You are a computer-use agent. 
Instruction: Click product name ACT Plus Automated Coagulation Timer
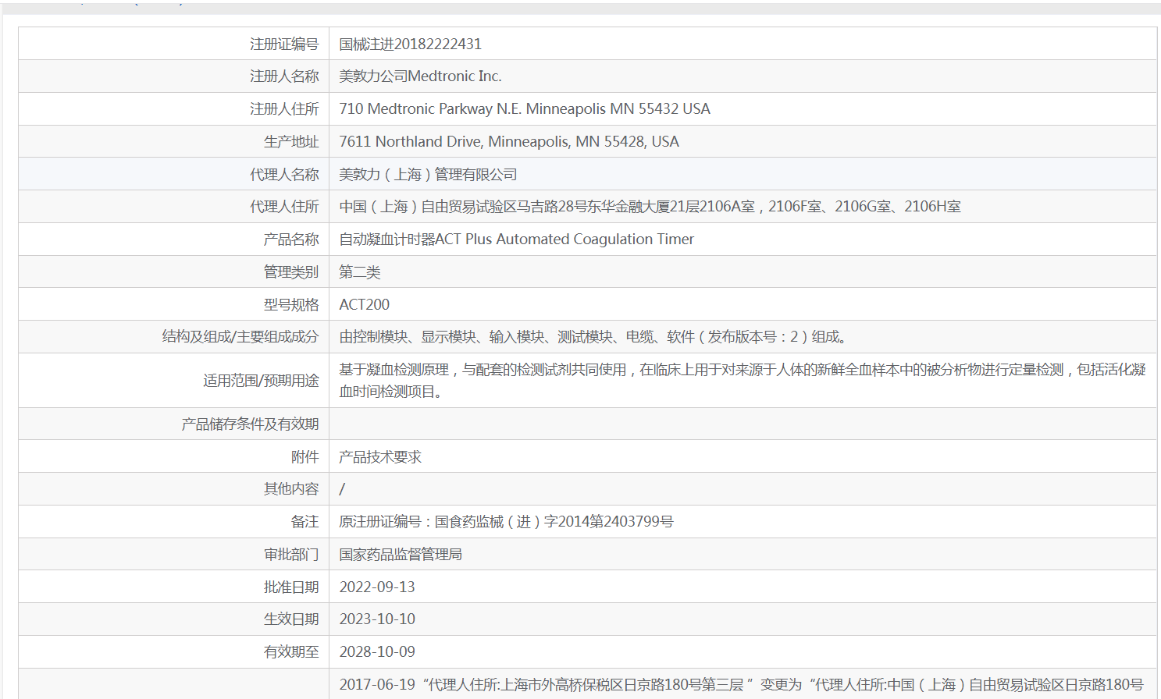(x=516, y=240)
